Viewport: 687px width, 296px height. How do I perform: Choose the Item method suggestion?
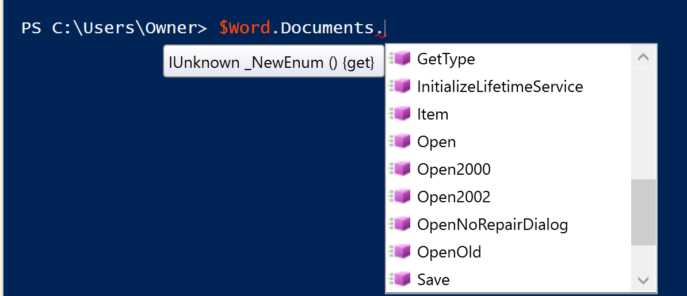click(x=433, y=114)
